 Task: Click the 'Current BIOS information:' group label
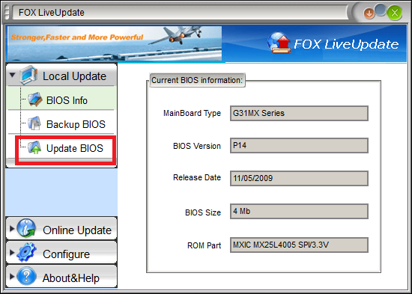coord(197,80)
